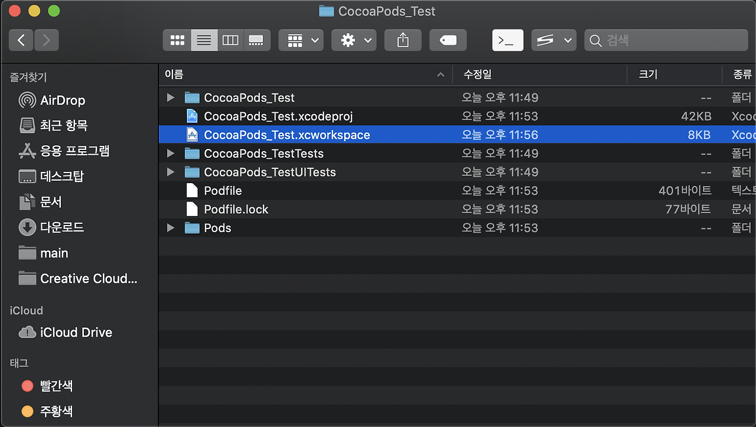Open the gear action menu
Screen dimensions: 756x427
click(354, 40)
